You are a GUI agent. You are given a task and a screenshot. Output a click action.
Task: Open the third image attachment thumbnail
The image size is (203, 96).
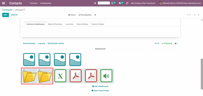60,59
